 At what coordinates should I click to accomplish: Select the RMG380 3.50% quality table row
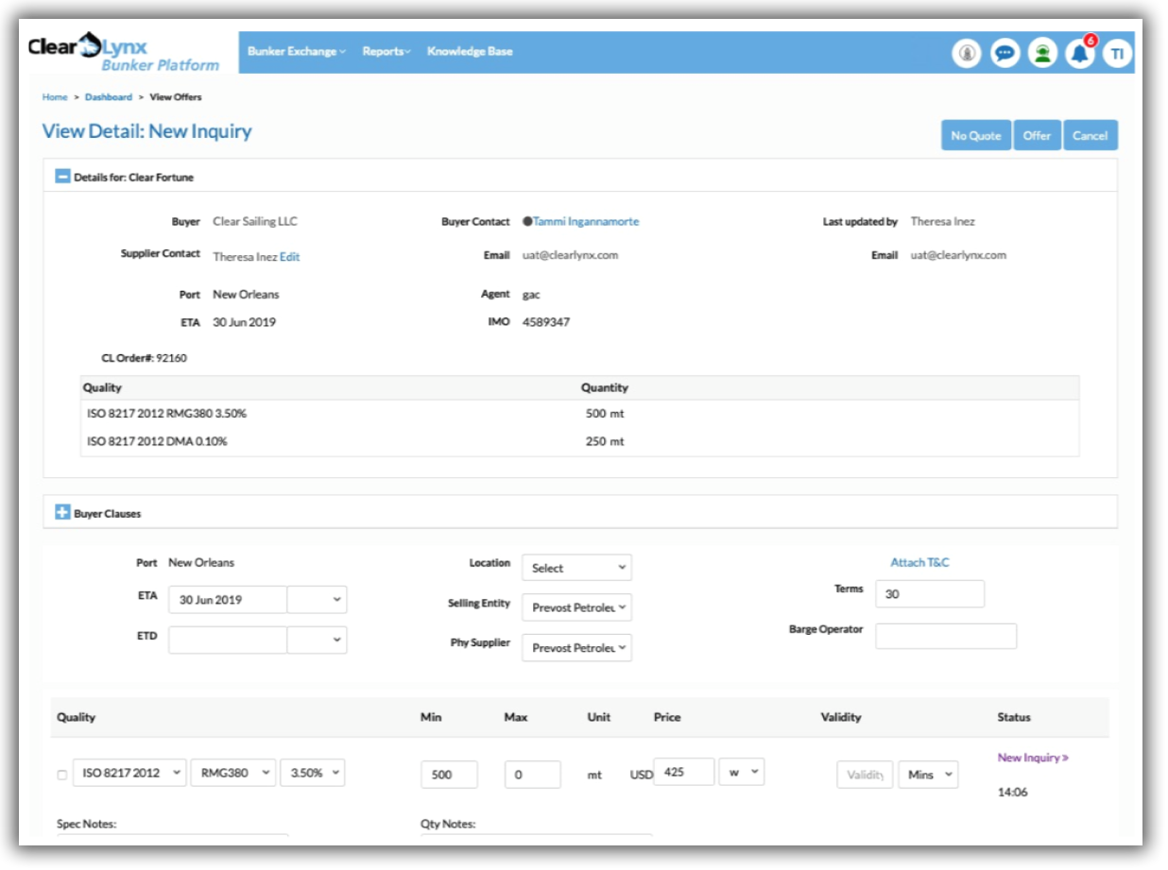click(x=579, y=414)
